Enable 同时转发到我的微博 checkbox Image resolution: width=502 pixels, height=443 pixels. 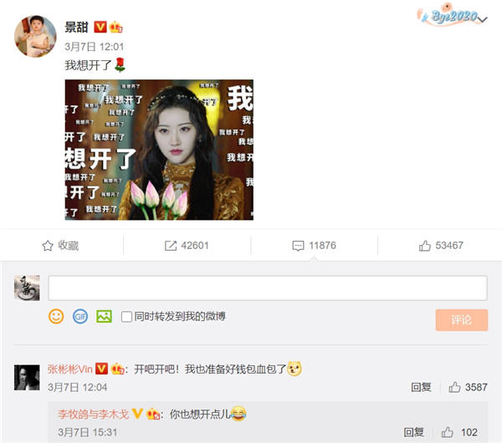[126, 317]
